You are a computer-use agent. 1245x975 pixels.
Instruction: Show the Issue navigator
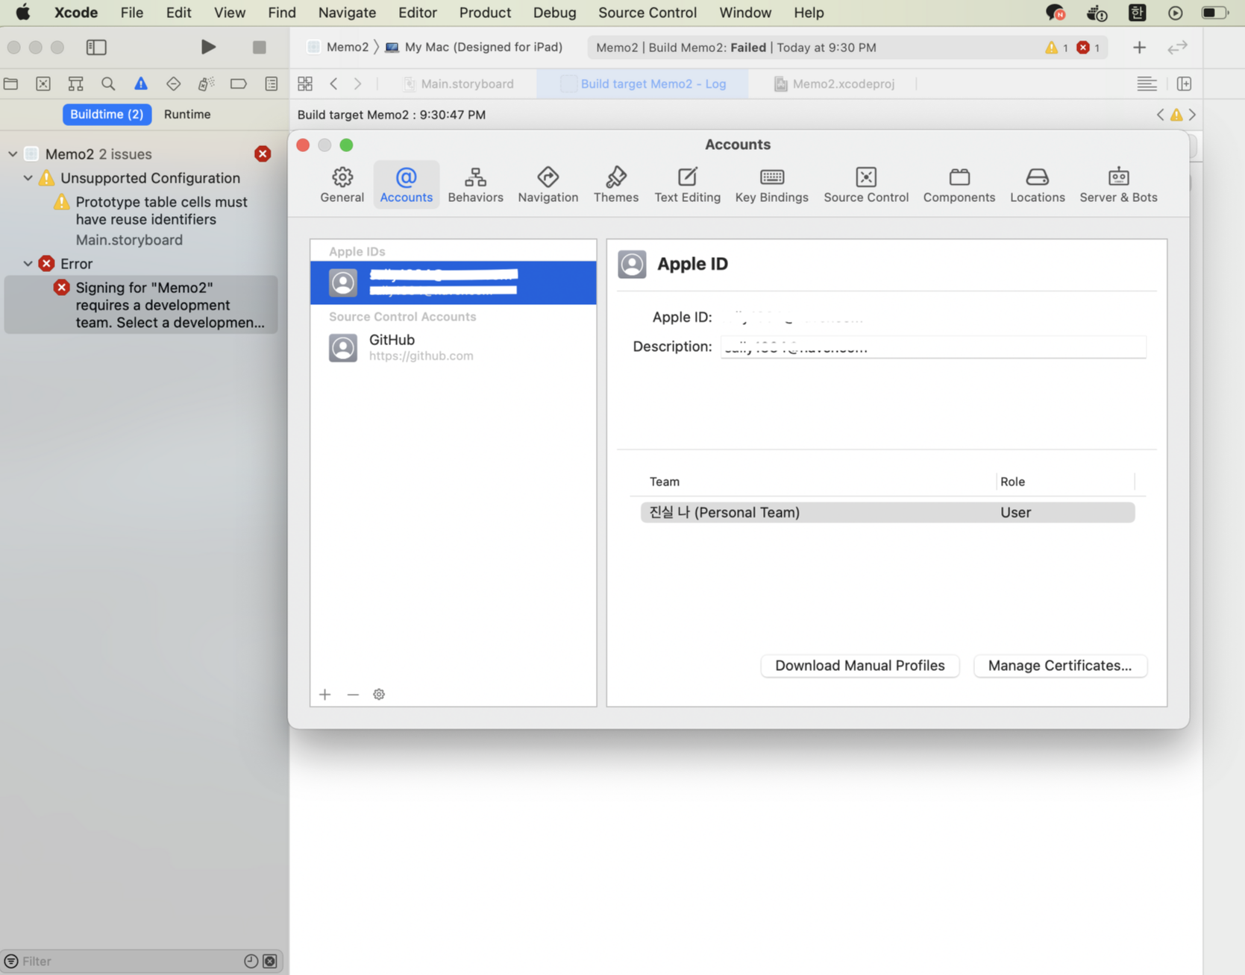click(x=140, y=83)
